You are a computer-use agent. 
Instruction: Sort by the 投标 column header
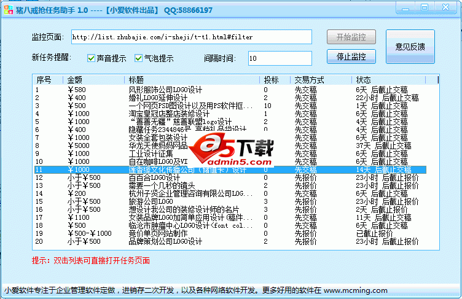pyautogui.click(x=275, y=80)
